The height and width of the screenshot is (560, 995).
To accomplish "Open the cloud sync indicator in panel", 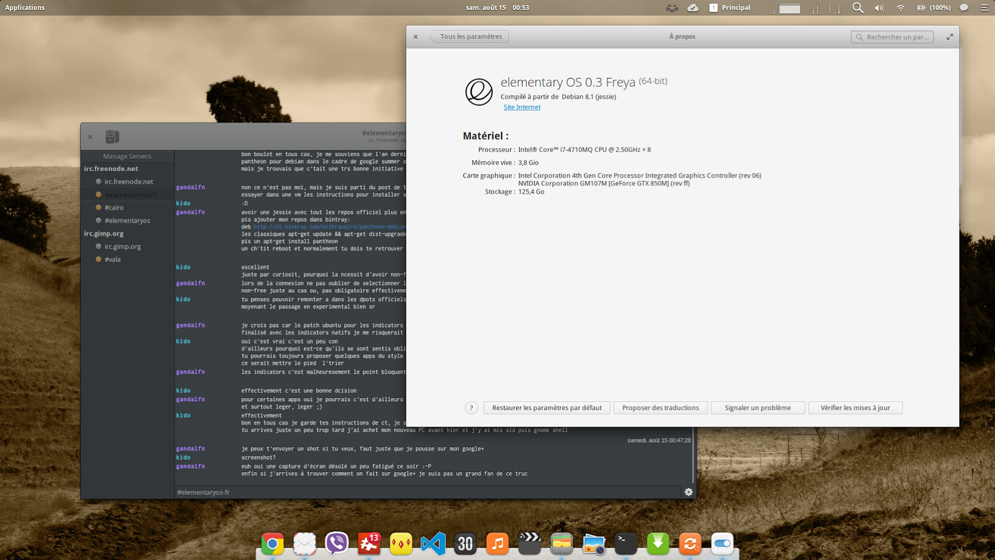I will click(693, 7).
